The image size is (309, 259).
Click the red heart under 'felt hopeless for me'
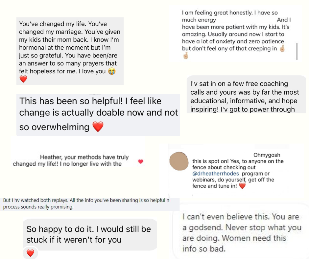23,79
